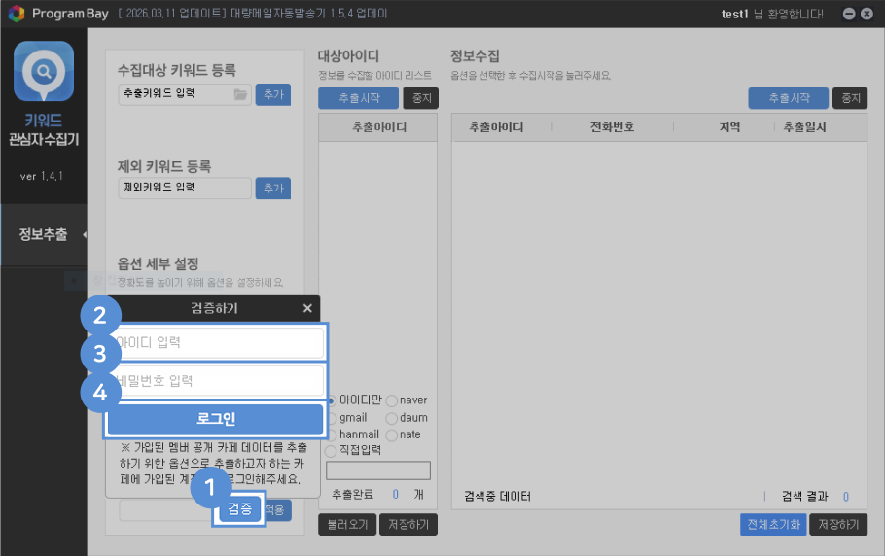Close the 검증하기 popup with the X
The height and width of the screenshot is (556, 885).
307,308
